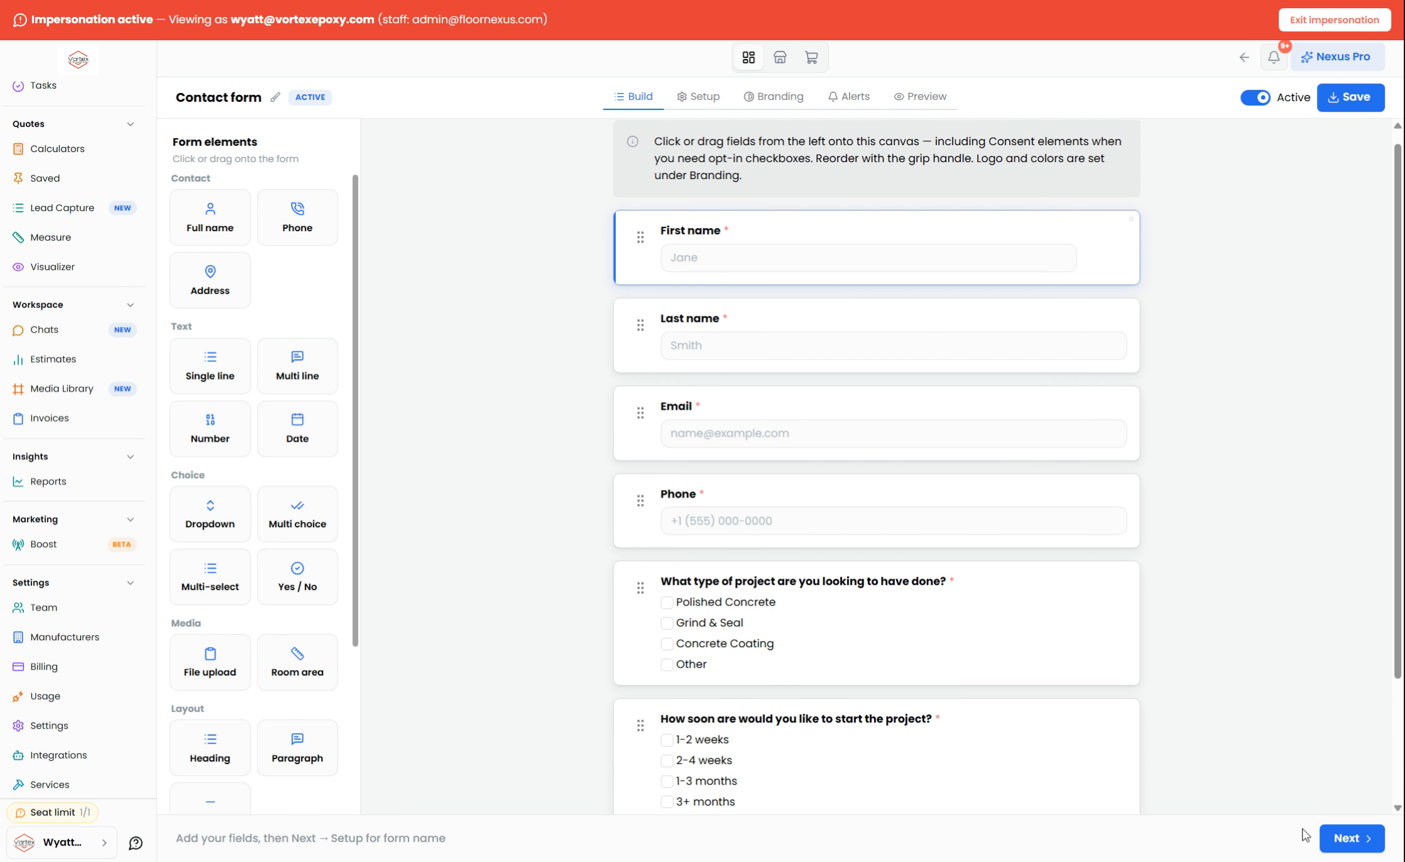Expand the Wyatt account switcher chevron

click(104, 843)
